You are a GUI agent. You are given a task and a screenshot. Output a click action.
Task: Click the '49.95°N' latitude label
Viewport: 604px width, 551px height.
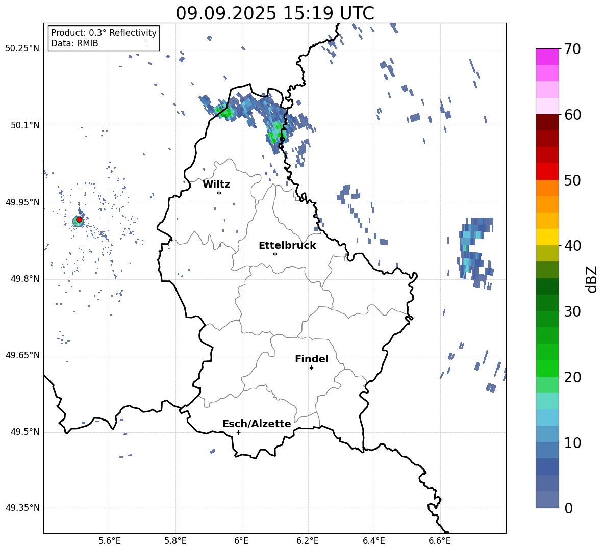[x=22, y=202]
